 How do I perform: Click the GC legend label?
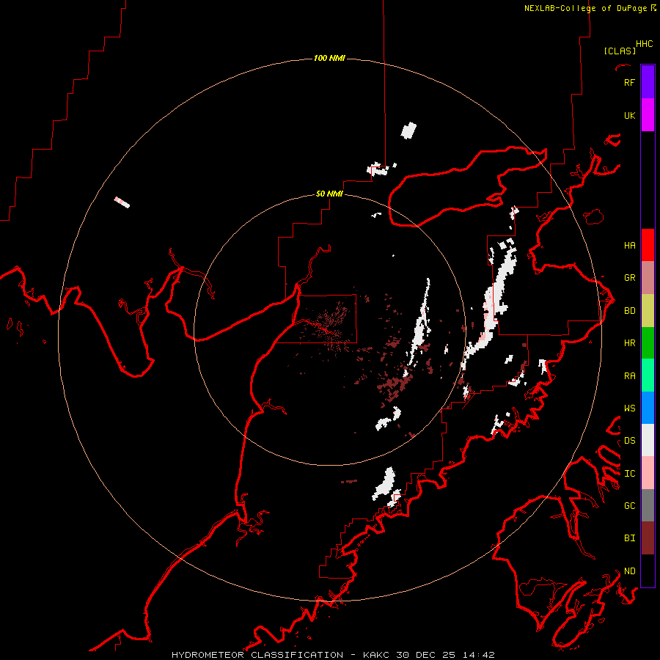tap(629, 505)
